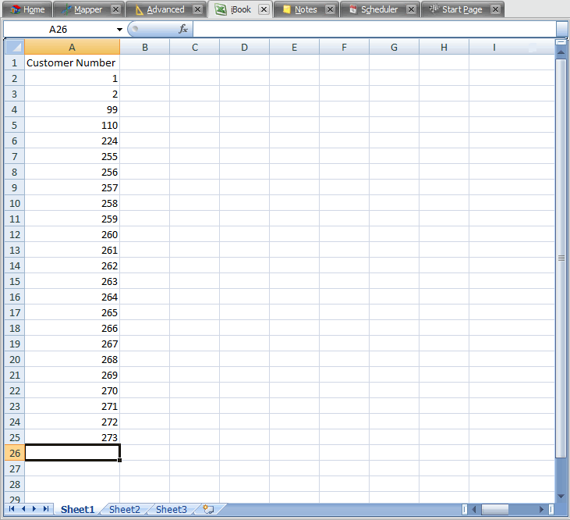570x520 pixels.
Task: Close the Scheduler tab
Action: coord(411,9)
